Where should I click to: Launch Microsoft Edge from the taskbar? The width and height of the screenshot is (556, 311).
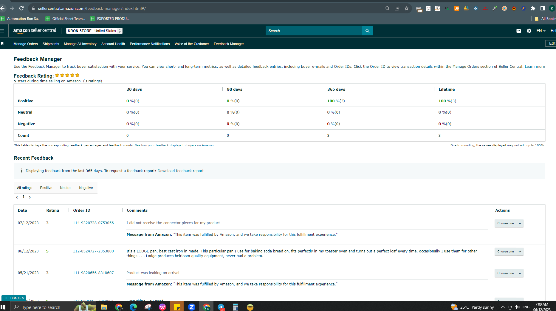[x=133, y=307]
